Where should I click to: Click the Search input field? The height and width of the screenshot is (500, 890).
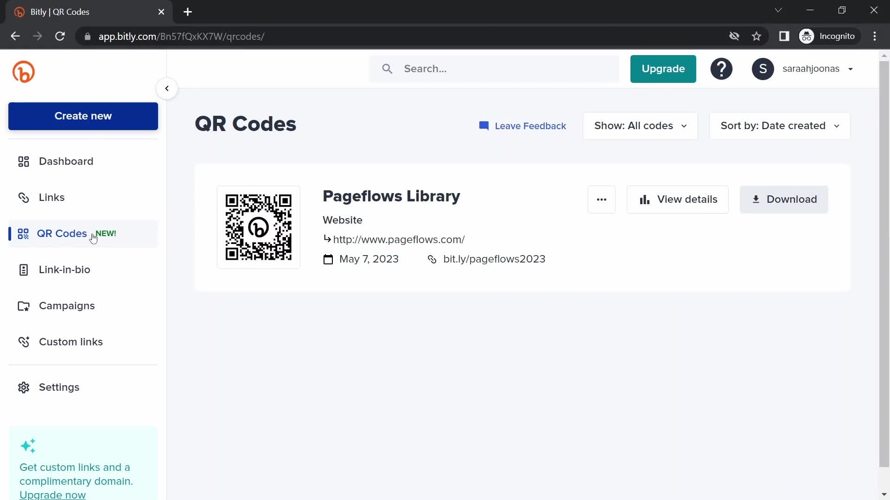[495, 69]
